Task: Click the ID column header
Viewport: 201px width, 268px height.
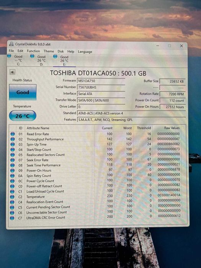Action: coord(21,128)
